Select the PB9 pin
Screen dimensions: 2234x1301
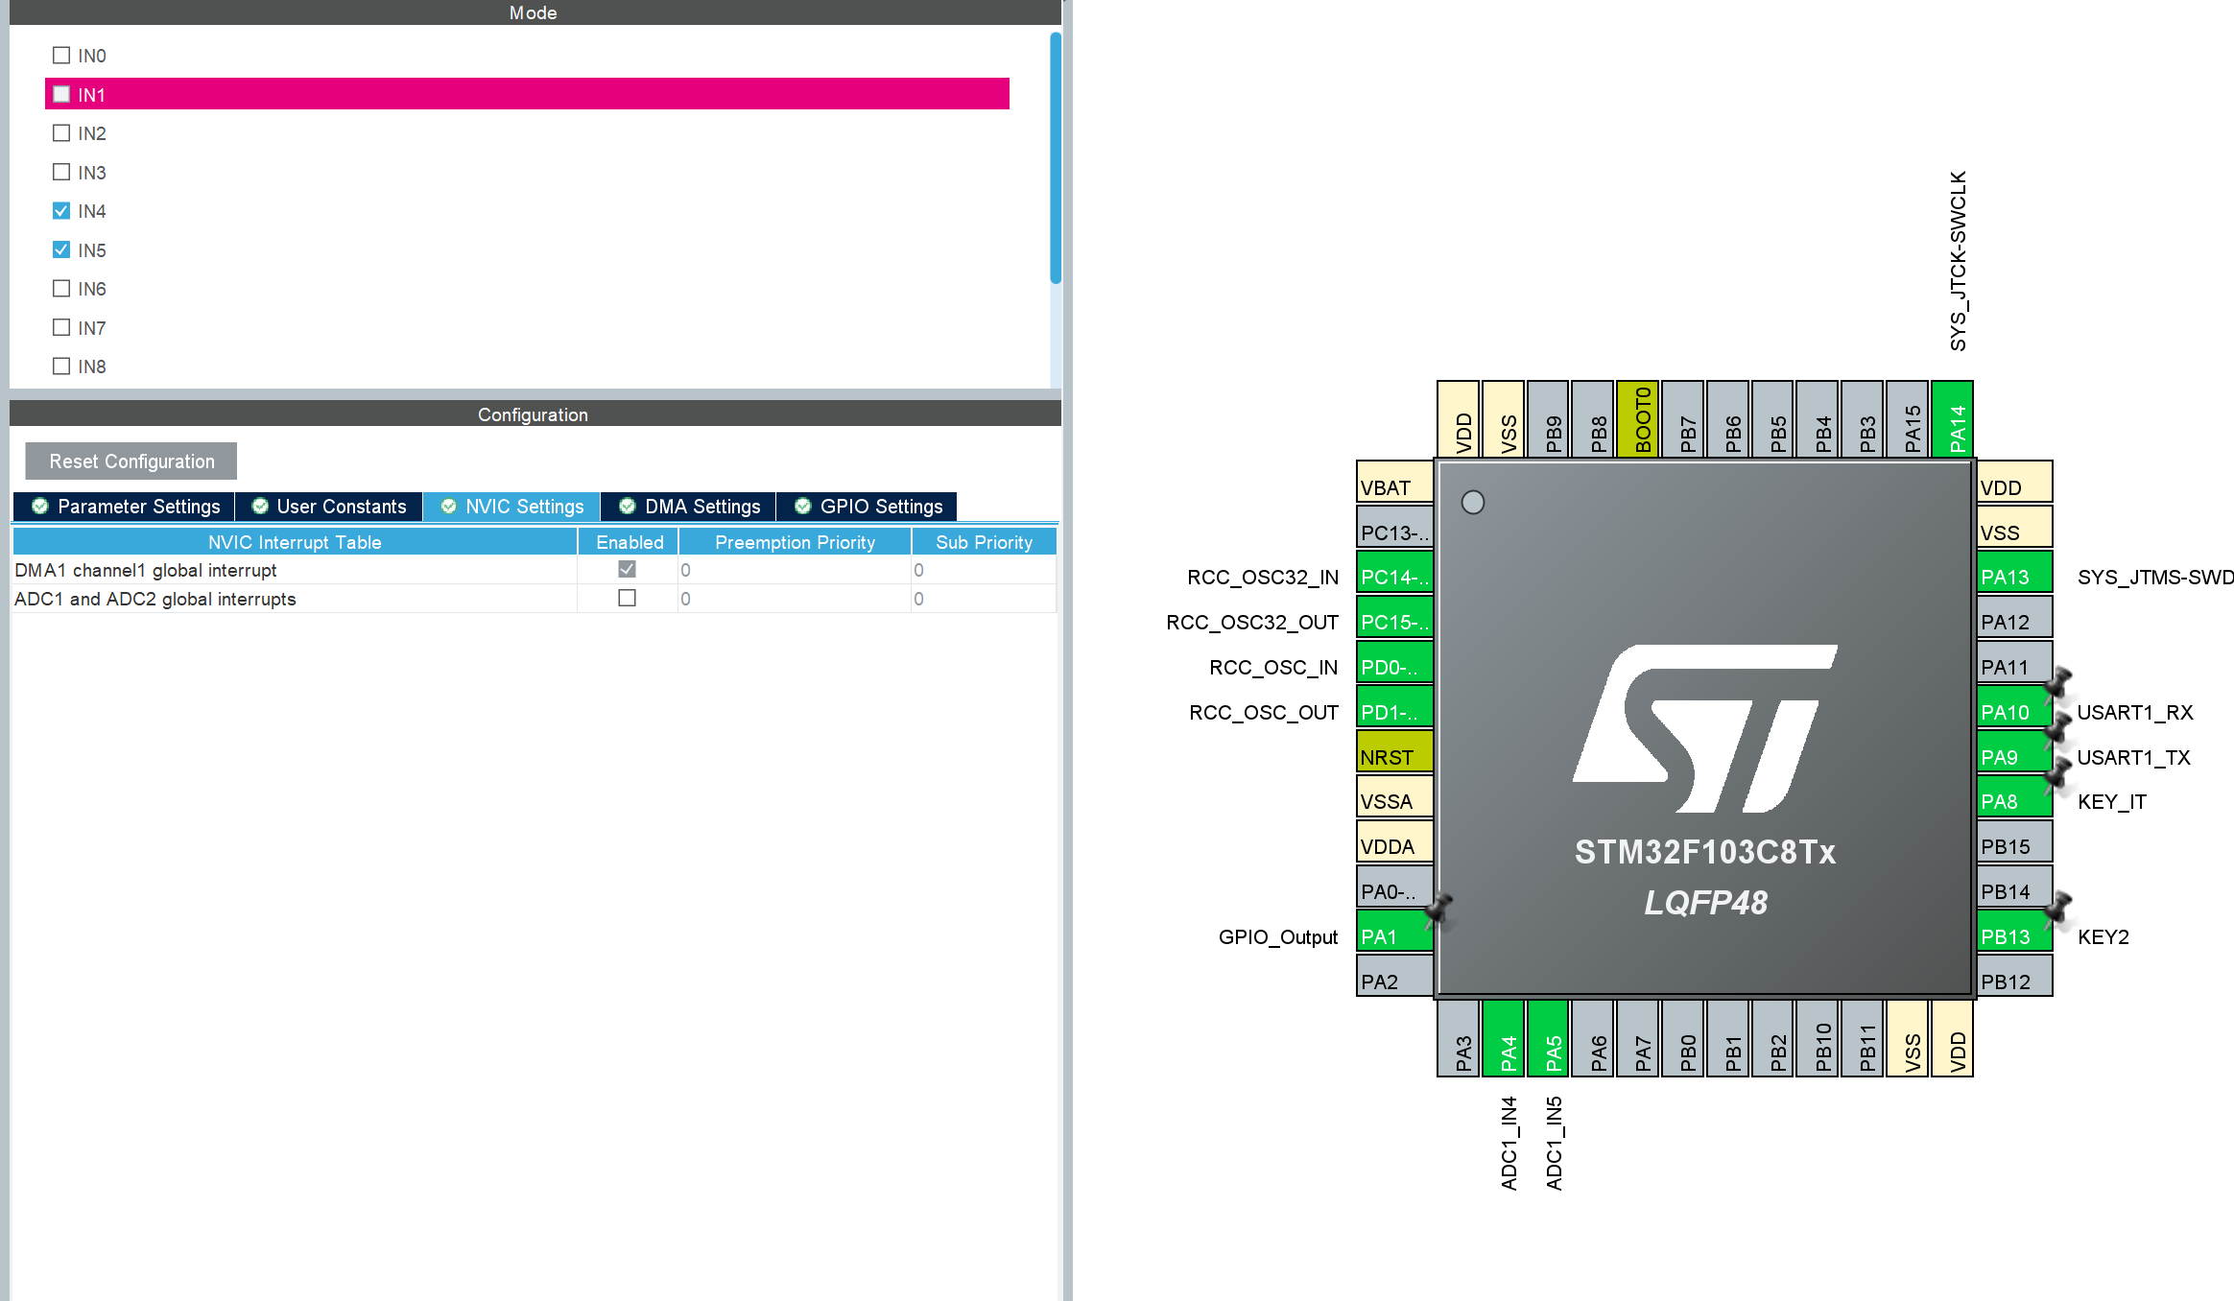click(x=1549, y=419)
